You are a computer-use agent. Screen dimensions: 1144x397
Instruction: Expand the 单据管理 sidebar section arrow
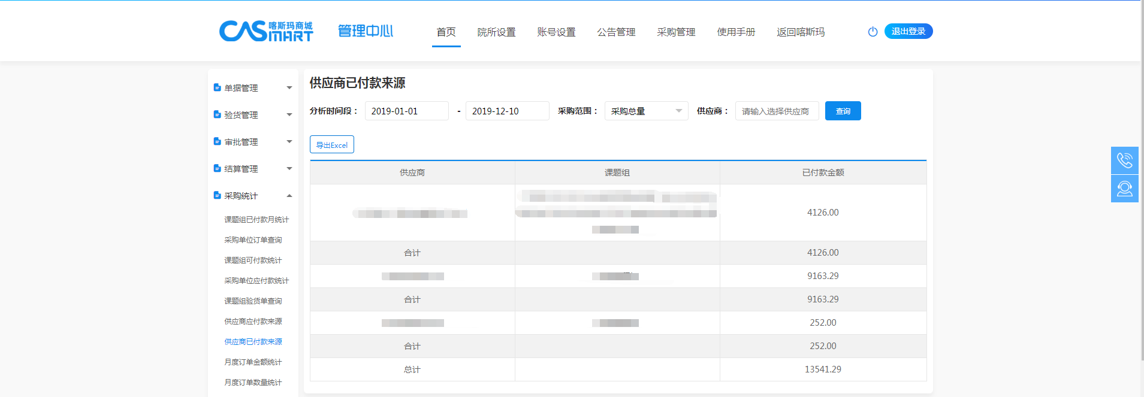click(x=289, y=88)
